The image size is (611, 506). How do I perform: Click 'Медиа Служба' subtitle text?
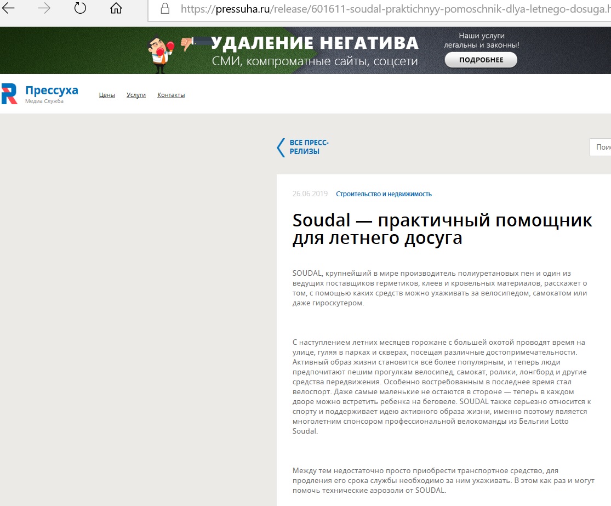coord(44,101)
